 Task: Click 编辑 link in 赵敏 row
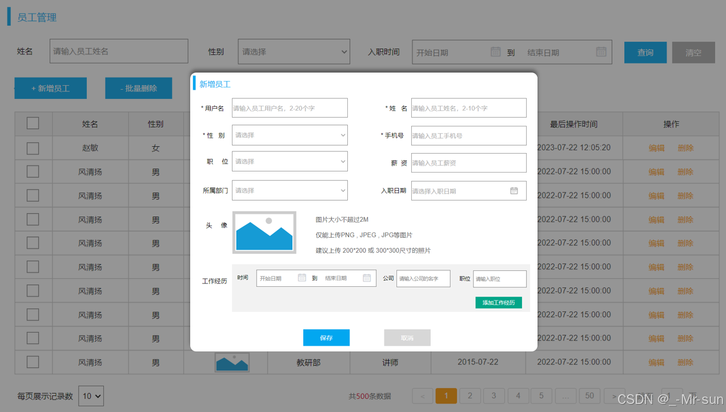656,148
